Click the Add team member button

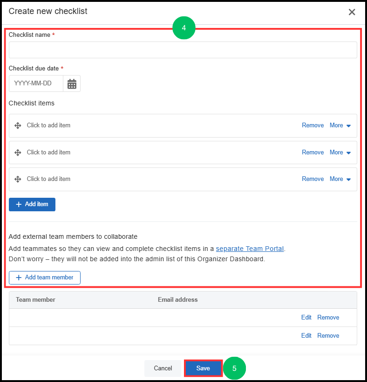(x=45, y=278)
